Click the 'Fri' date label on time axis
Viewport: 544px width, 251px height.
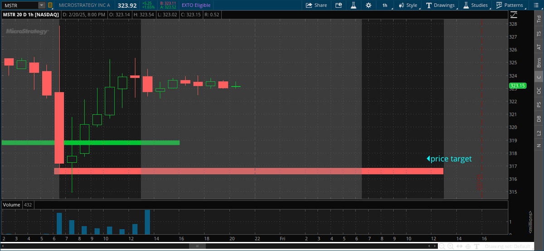point(282,238)
